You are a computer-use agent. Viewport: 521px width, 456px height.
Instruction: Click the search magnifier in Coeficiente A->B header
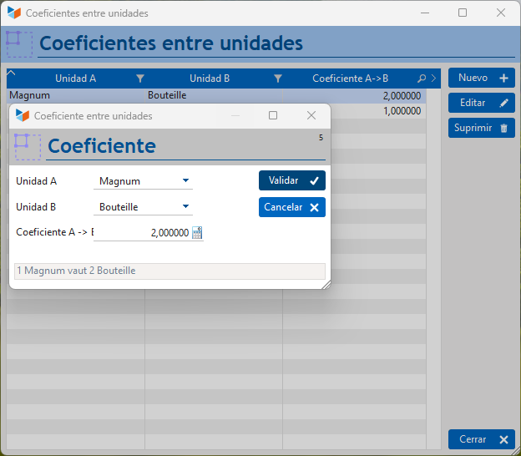tap(422, 79)
